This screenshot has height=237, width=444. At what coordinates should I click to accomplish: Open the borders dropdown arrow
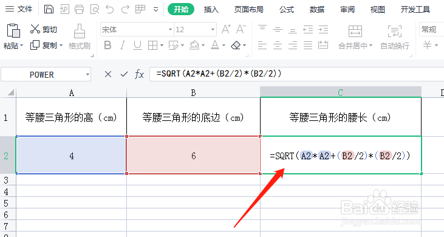[162, 46]
